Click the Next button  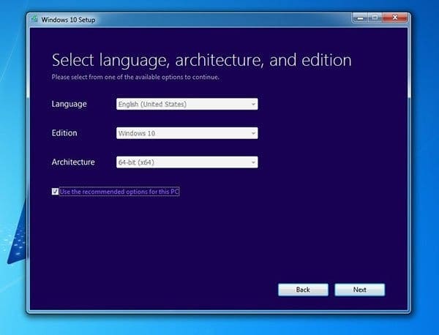point(360,290)
